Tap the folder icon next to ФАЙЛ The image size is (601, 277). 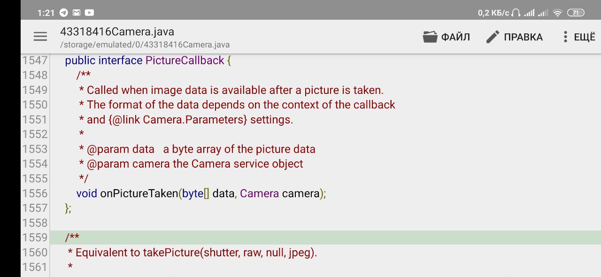(x=430, y=37)
